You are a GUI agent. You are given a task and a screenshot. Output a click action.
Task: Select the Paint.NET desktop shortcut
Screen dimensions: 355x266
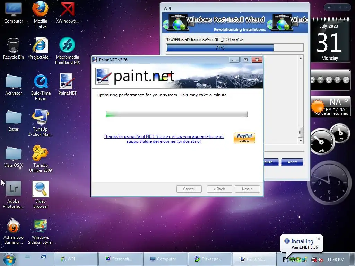pyautogui.click(x=67, y=85)
